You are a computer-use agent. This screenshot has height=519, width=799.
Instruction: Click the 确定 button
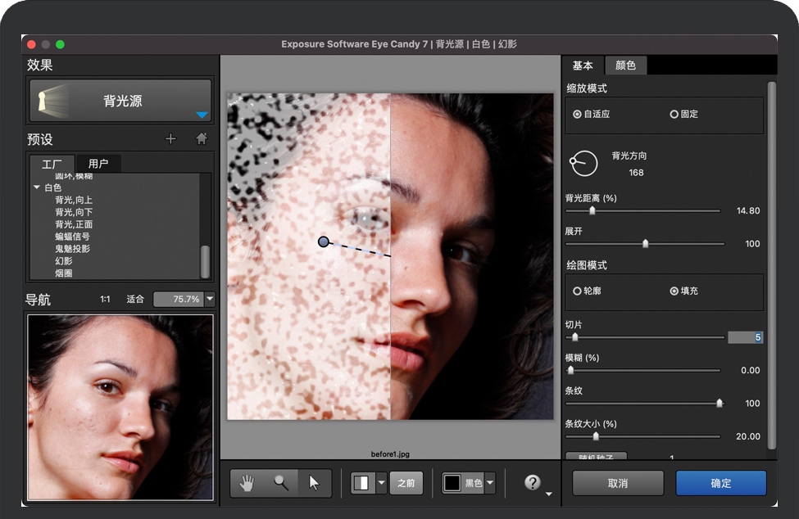(x=720, y=483)
